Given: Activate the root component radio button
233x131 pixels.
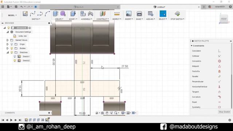Looking at the screenshot, I should pyautogui.click(x=30, y=28).
